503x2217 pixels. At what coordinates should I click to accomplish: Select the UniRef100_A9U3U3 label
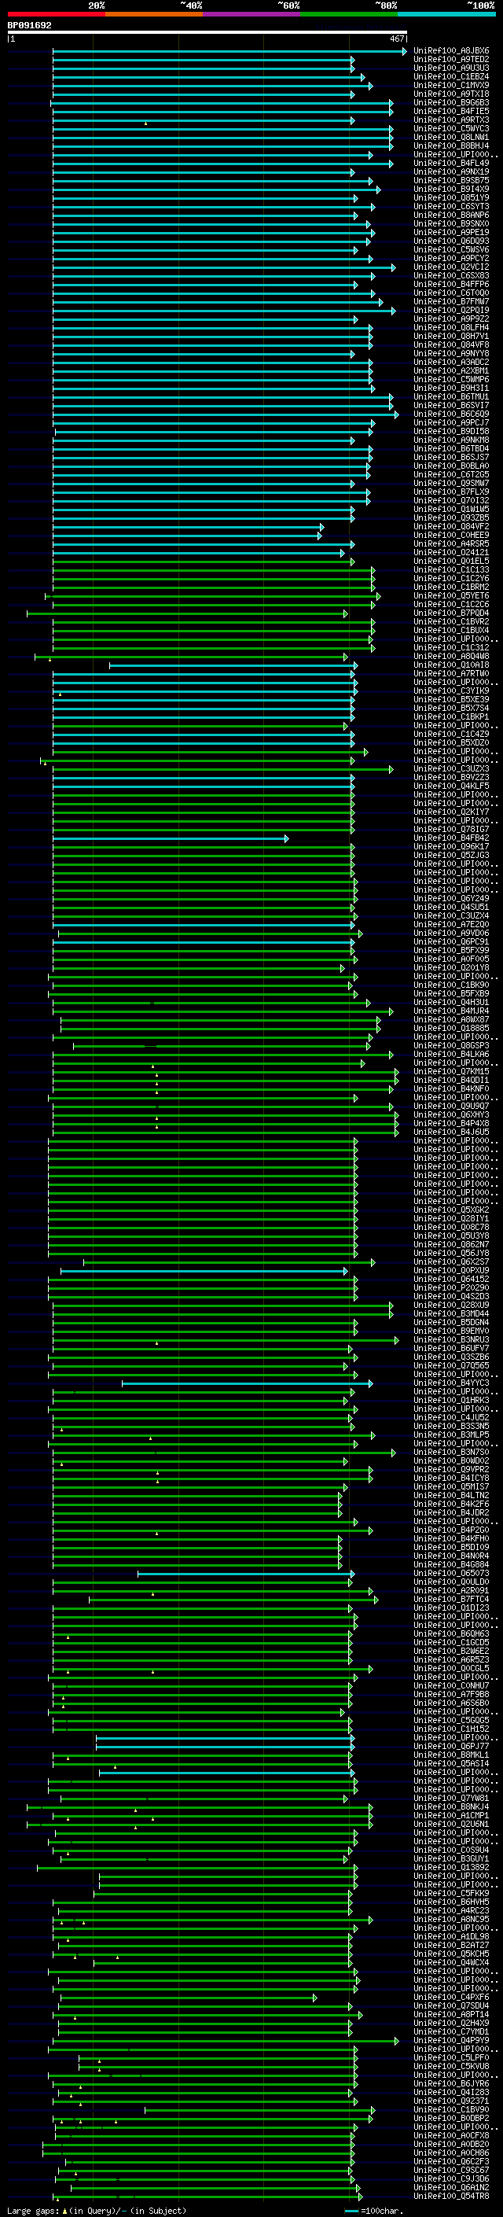tap(451, 68)
